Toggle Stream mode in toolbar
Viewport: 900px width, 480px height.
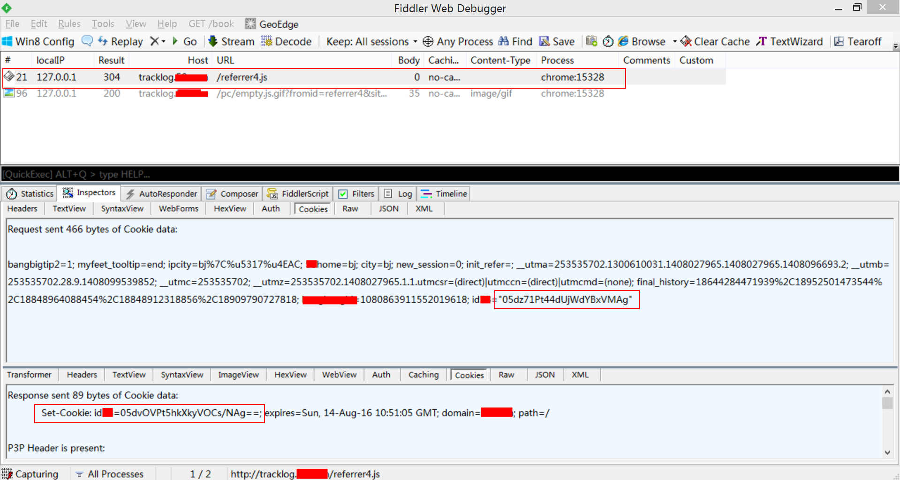(x=231, y=41)
